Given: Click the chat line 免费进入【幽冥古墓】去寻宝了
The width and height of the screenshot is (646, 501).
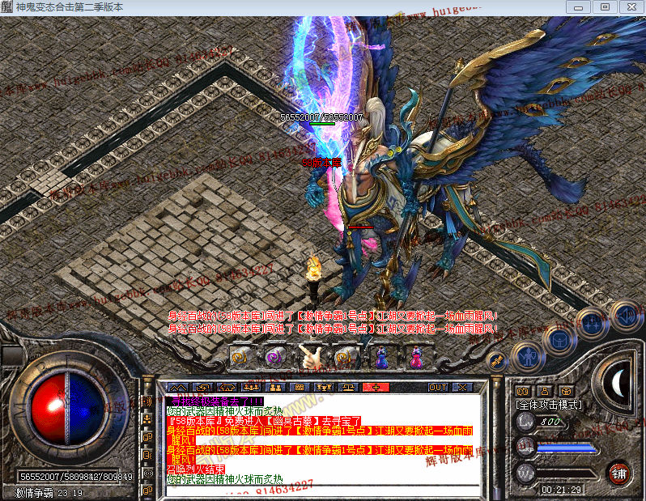Looking at the screenshot, I should pyautogui.click(x=264, y=421).
